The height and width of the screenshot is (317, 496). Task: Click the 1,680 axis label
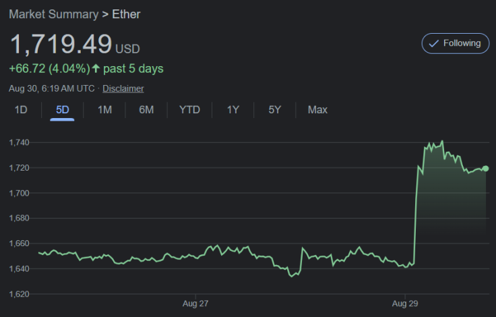tap(19, 219)
